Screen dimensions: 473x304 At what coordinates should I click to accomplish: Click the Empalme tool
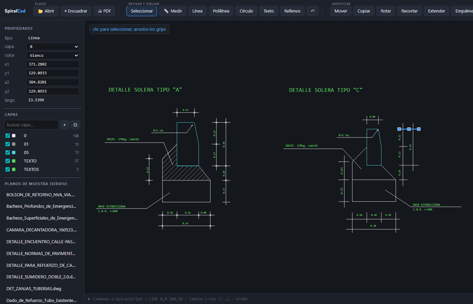click(x=463, y=11)
